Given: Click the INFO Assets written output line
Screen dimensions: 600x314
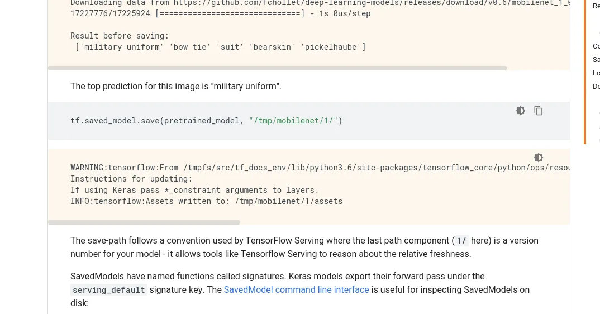Looking at the screenshot, I should [x=206, y=201].
